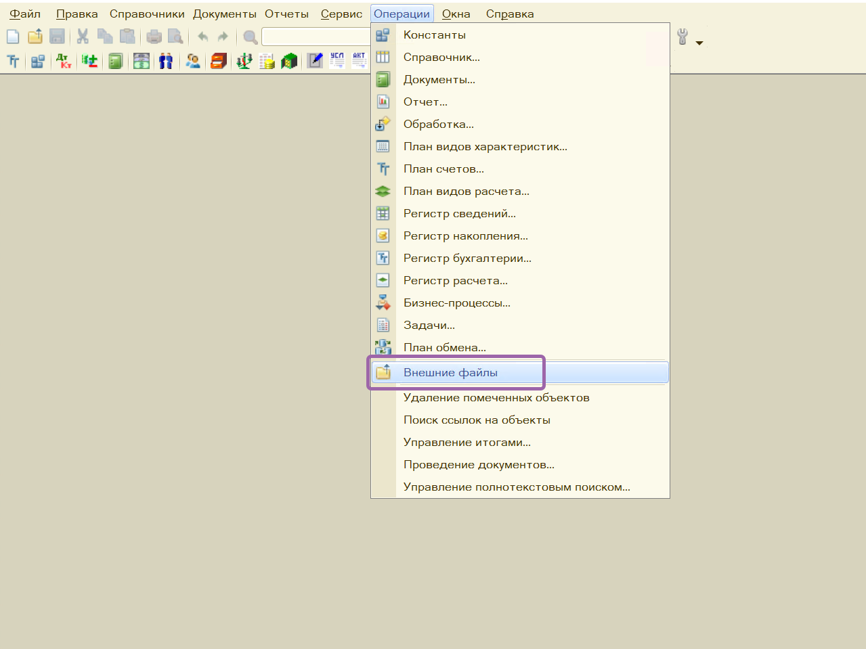Select Удаление помеченных объектов
Image resolution: width=866 pixels, height=649 pixels.
point(496,398)
